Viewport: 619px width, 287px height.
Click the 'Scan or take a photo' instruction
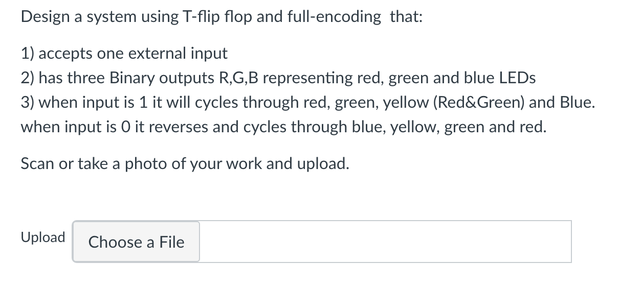(185, 163)
